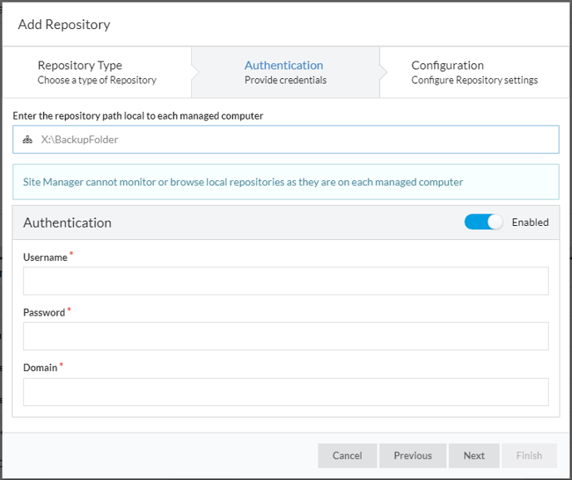Click the repository path input field
The height and width of the screenshot is (480, 572).
(286, 140)
